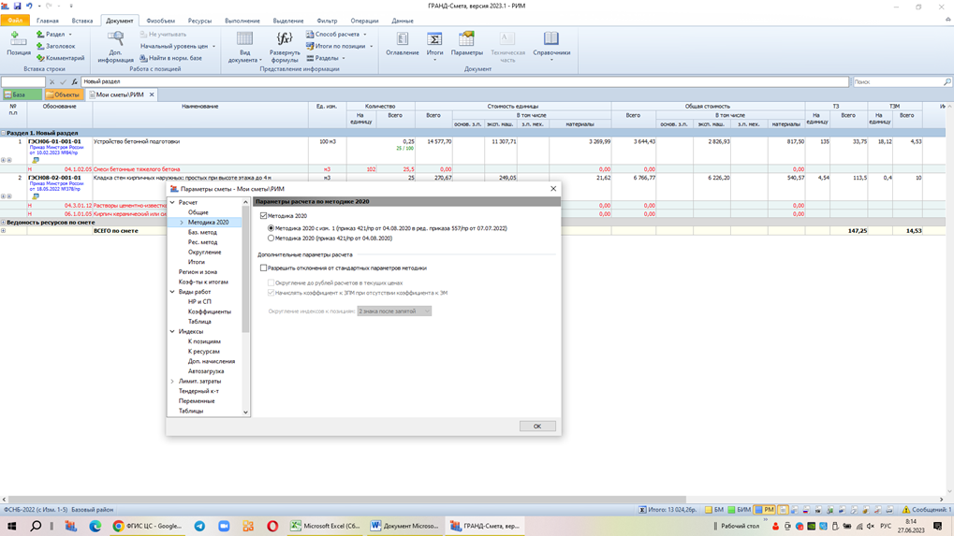
Task: Open the Файл menu
Action: tap(15, 21)
